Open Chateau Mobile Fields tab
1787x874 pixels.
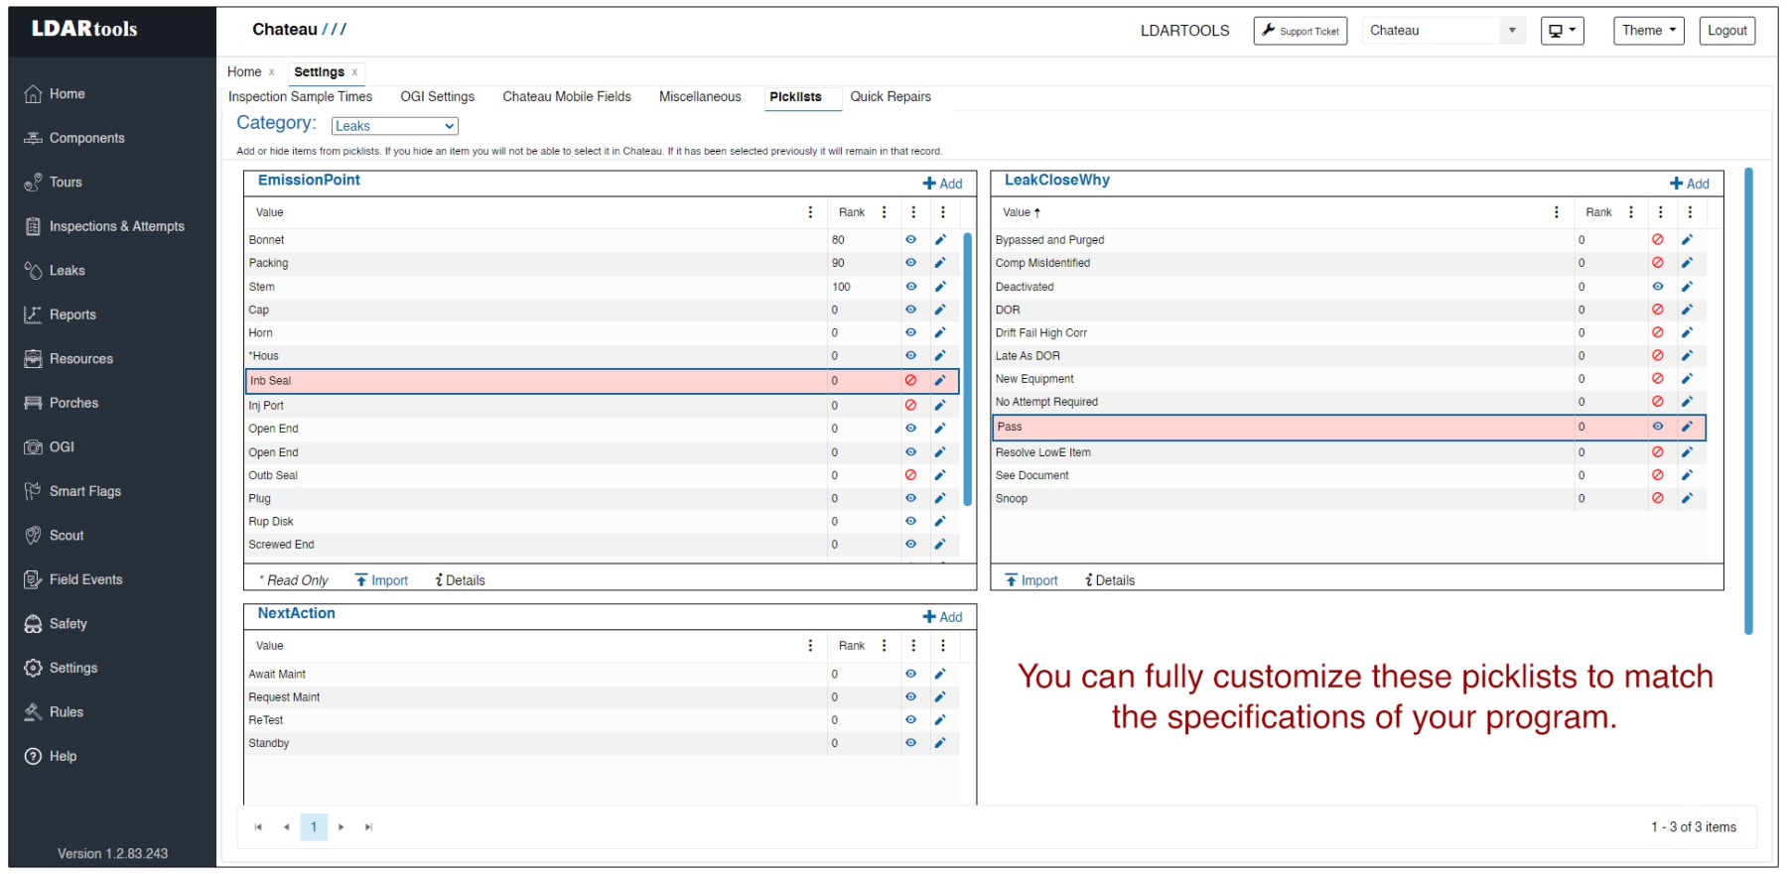567,96
